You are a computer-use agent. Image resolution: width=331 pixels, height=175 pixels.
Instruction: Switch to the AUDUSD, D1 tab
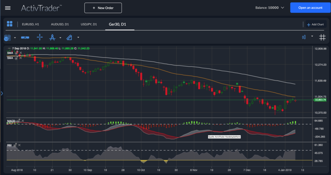(x=60, y=24)
